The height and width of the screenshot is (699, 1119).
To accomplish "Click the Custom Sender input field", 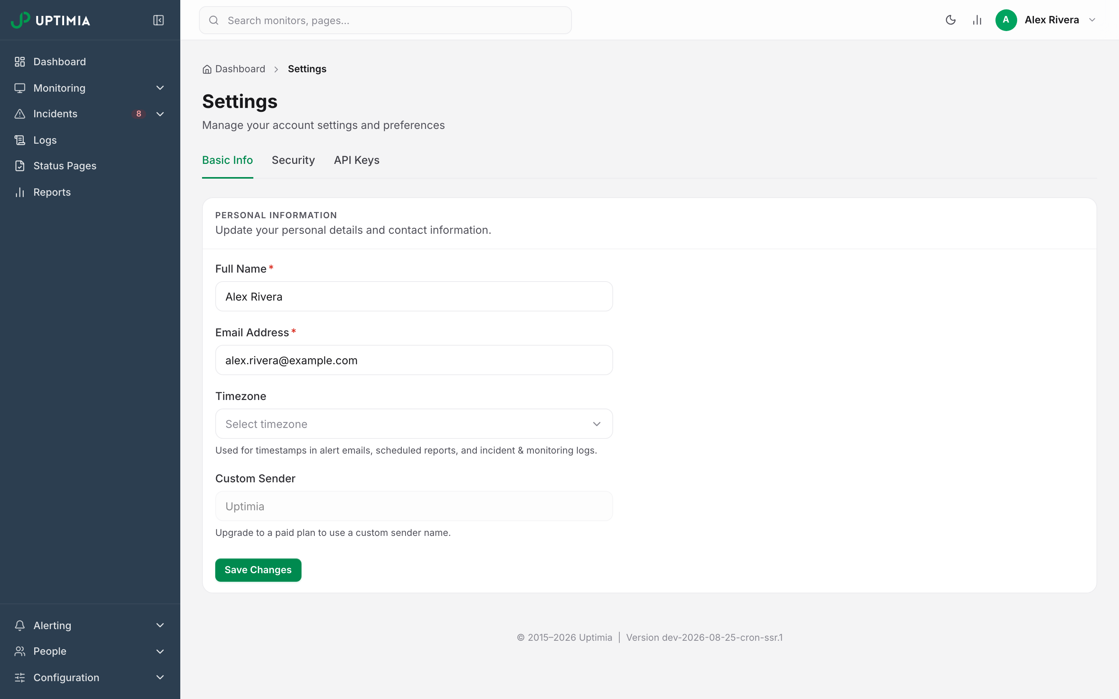I will click(414, 506).
